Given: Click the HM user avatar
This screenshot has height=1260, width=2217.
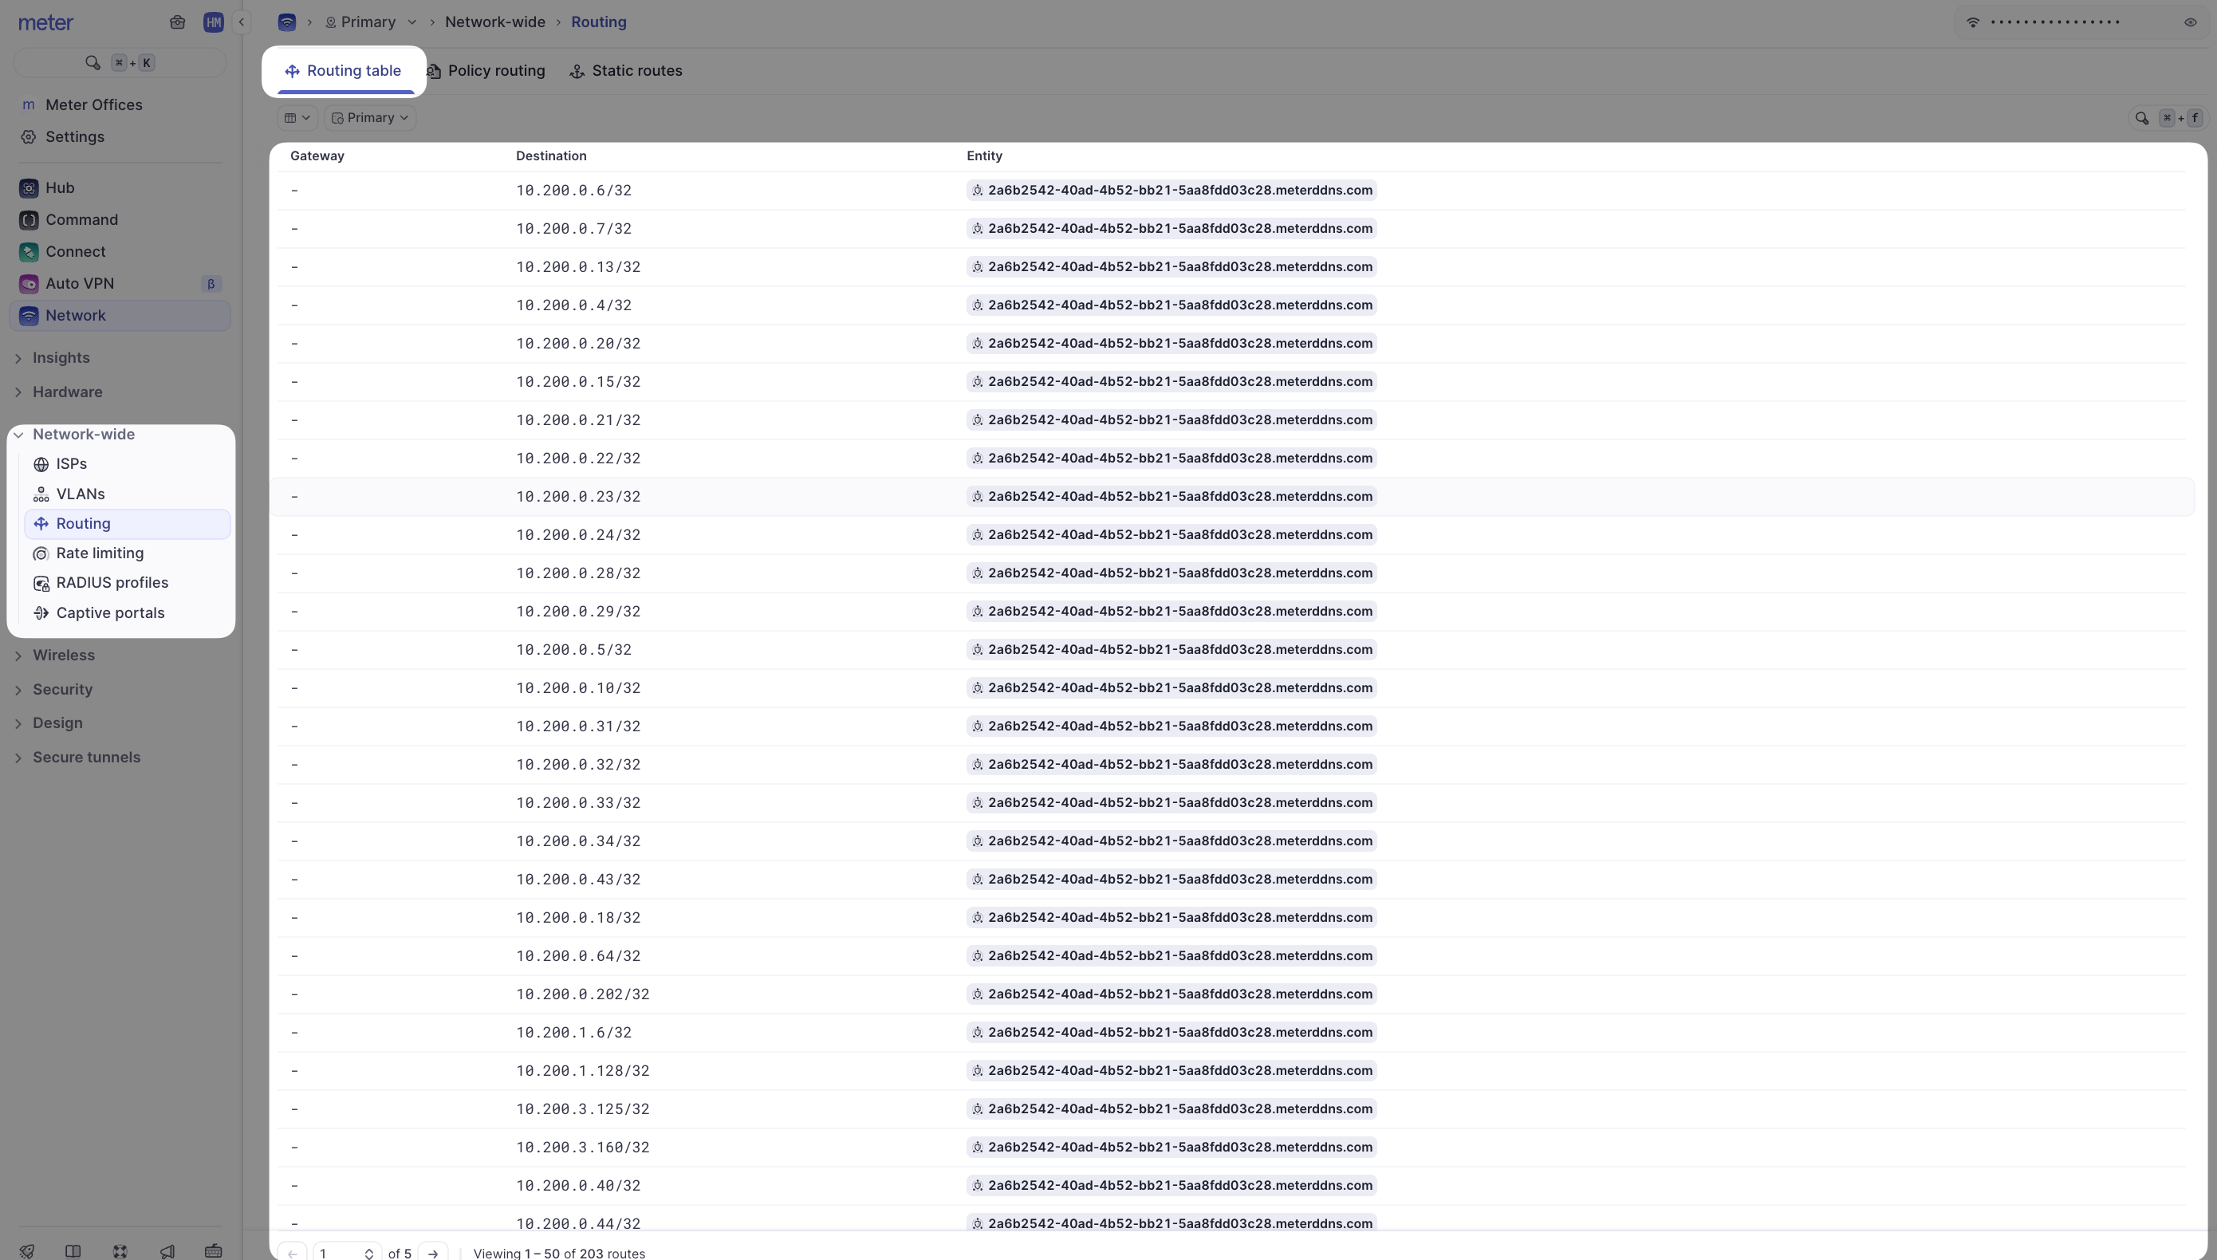Looking at the screenshot, I should point(213,22).
